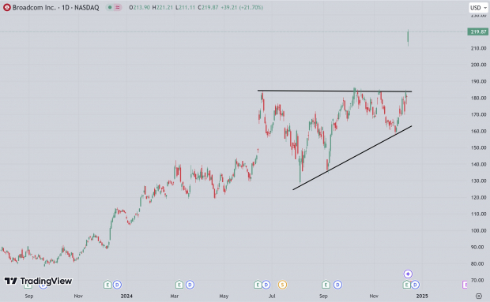Click the 2025 label on time axis
The image size is (490, 302).
point(422,296)
